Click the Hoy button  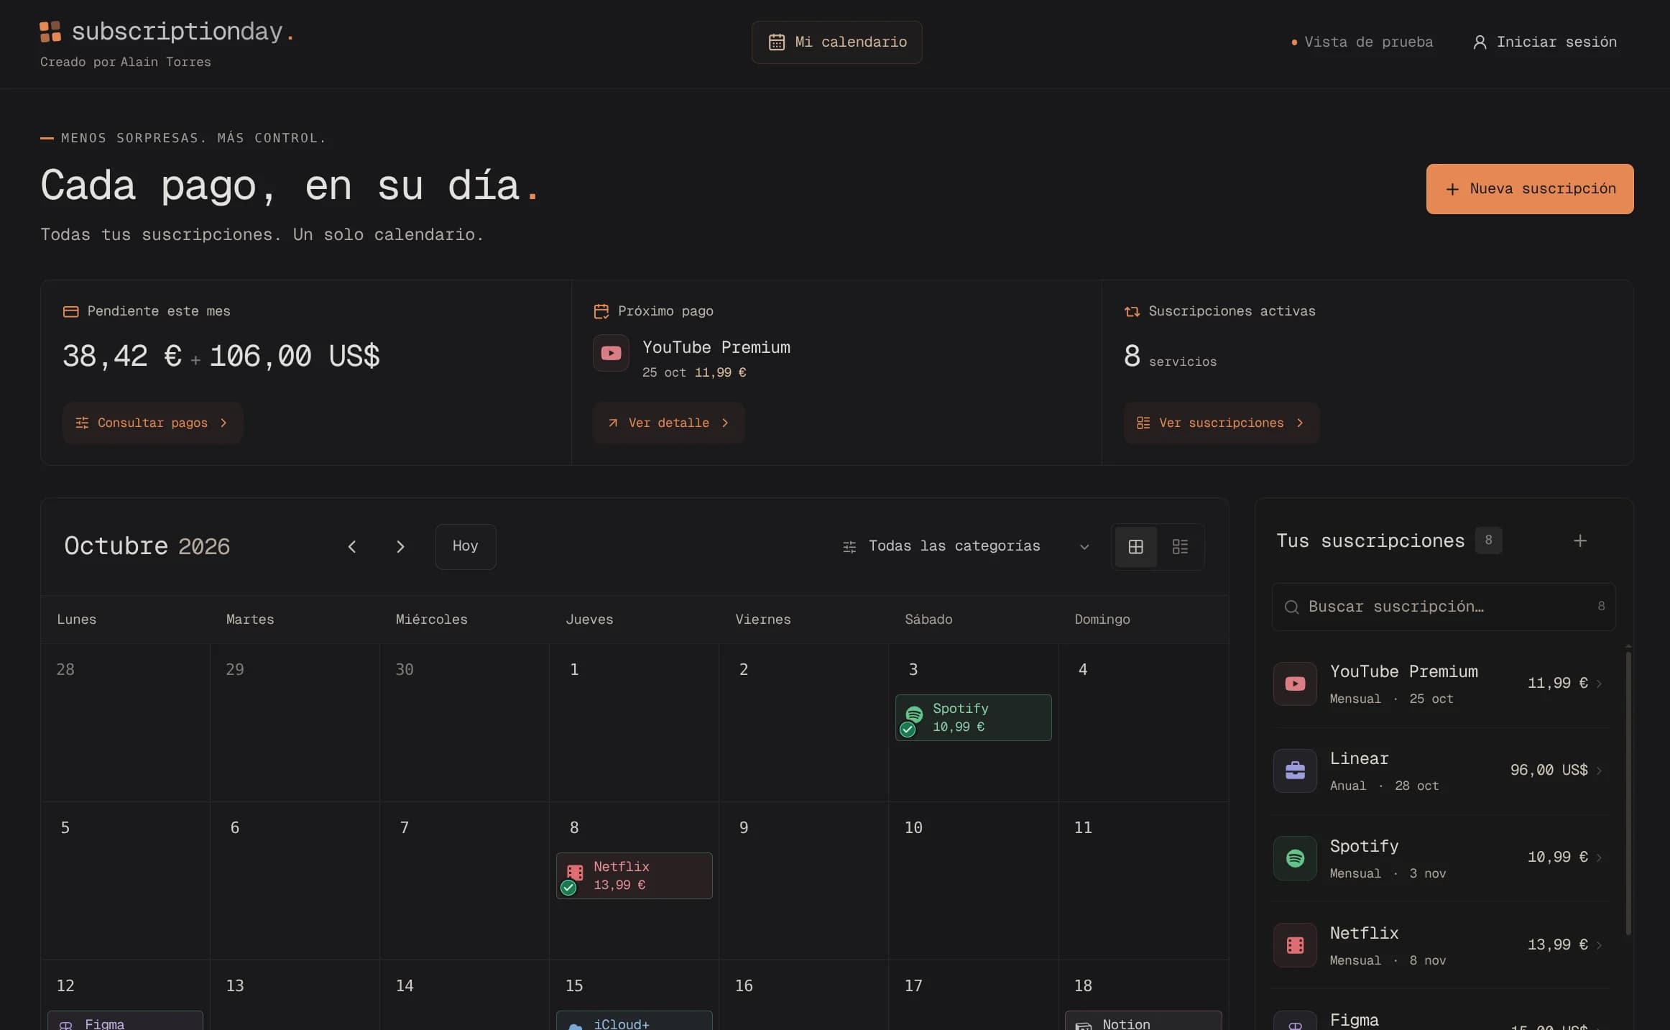click(466, 546)
